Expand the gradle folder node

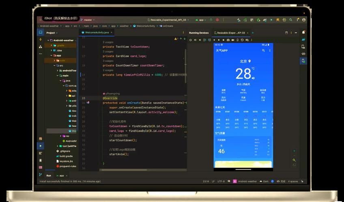click(x=51, y=45)
